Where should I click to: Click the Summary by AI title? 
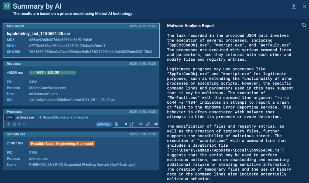click(x=37, y=6)
